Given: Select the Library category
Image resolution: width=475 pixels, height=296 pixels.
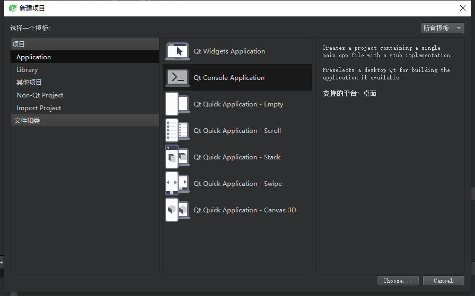Looking at the screenshot, I should click(x=85, y=69).
